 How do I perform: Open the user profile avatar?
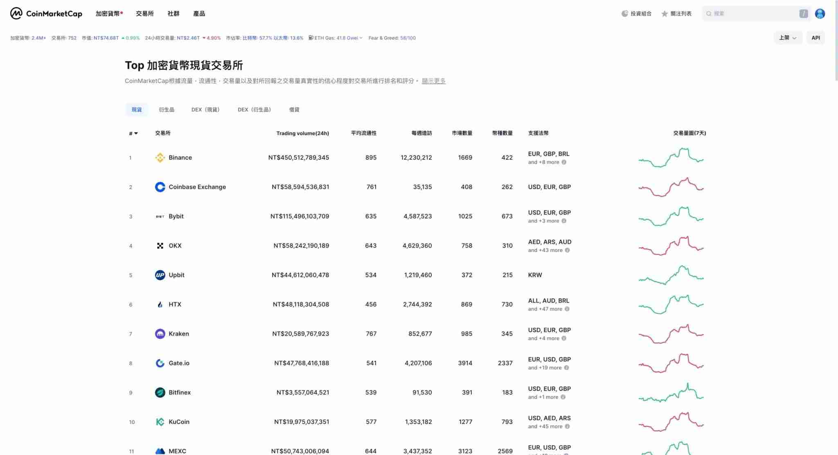(820, 14)
